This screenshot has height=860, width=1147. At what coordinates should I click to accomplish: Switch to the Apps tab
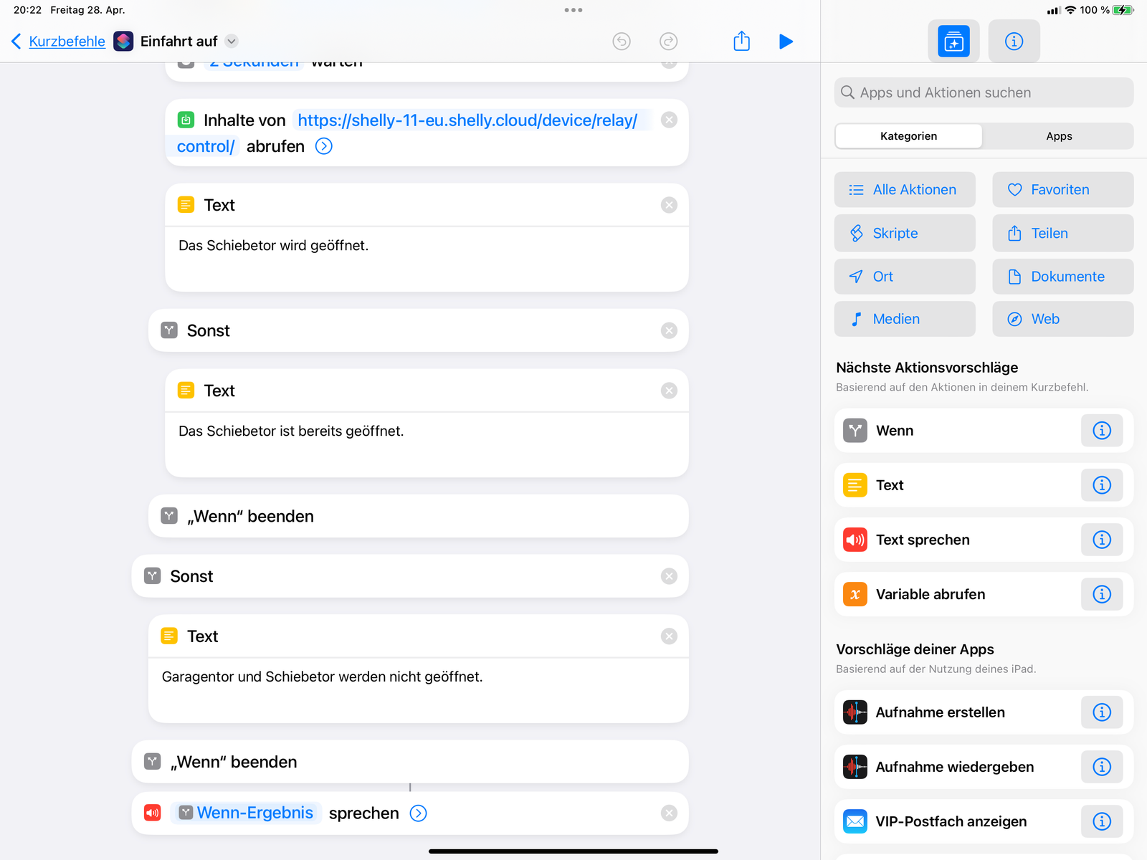[x=1058, y=136]
